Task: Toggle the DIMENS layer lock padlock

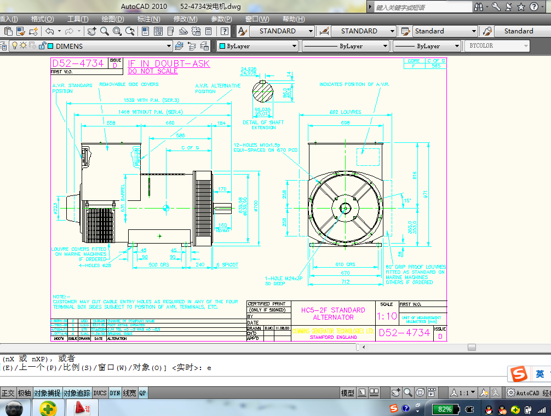Action: pyautogui.click(x=42, y=45)
